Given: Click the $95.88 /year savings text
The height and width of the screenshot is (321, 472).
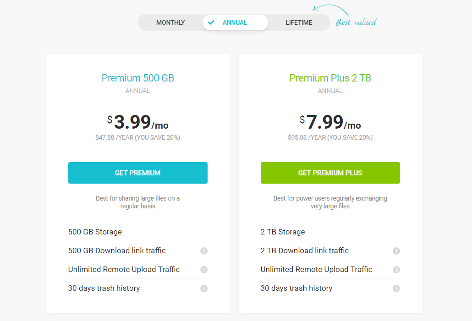Looking at the screenshot, I should pos(330,137).
